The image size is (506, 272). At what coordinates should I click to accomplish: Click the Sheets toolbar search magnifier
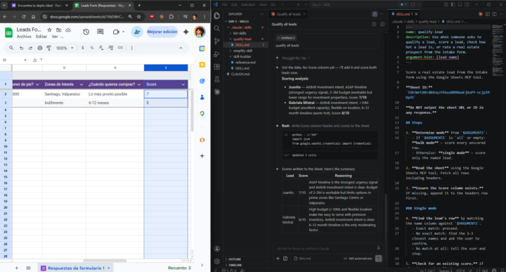11,48
